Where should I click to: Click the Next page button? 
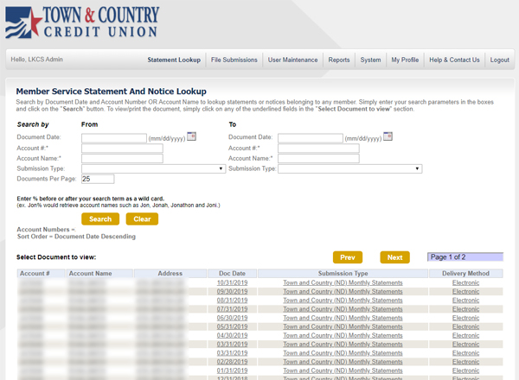click(x=395, y=257)
